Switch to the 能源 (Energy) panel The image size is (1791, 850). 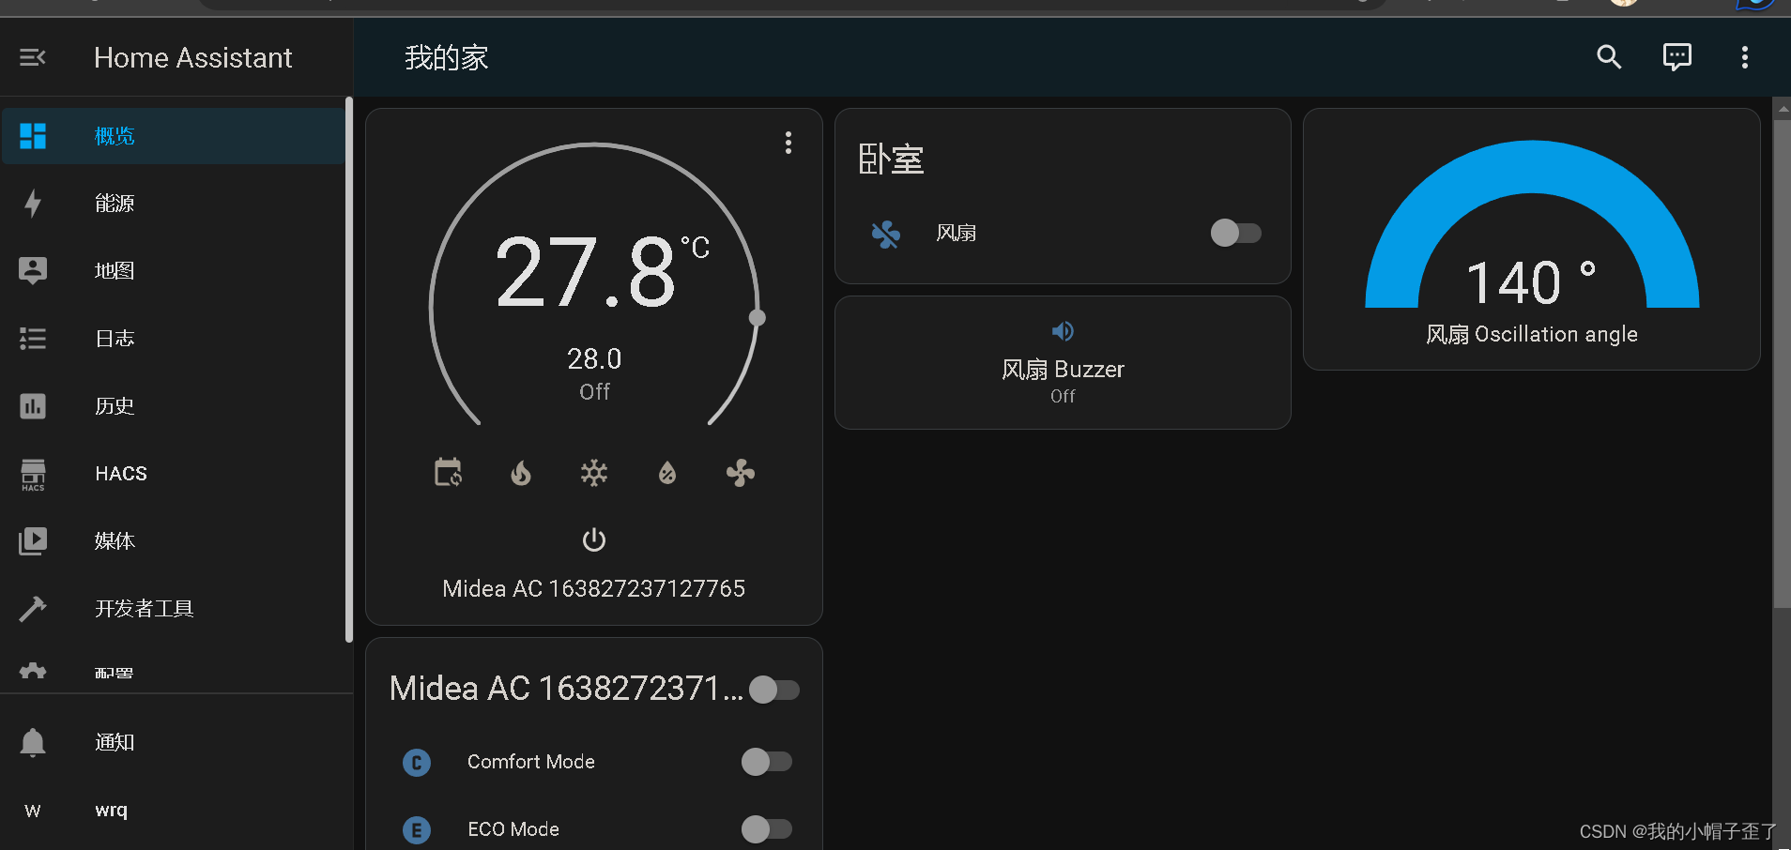pos(114,203)
